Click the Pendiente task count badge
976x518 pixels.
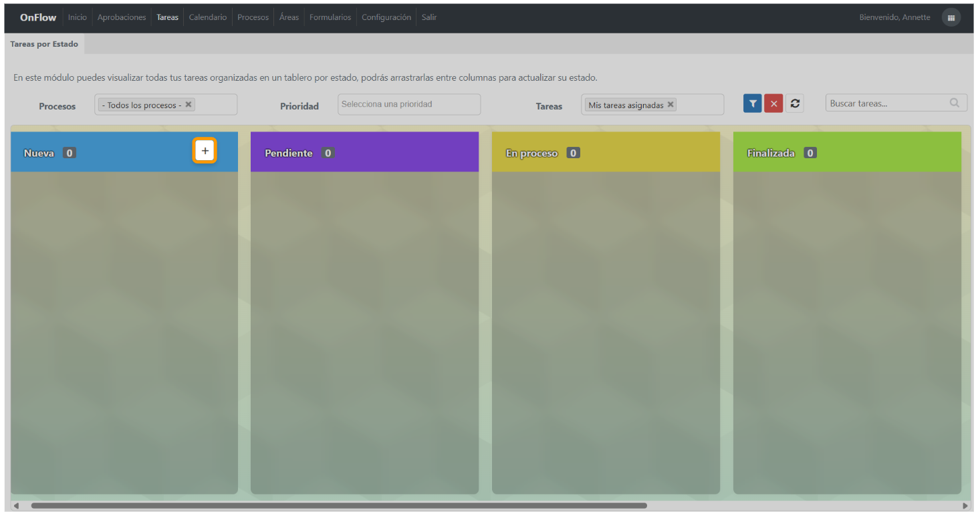(x=328, y=153)
